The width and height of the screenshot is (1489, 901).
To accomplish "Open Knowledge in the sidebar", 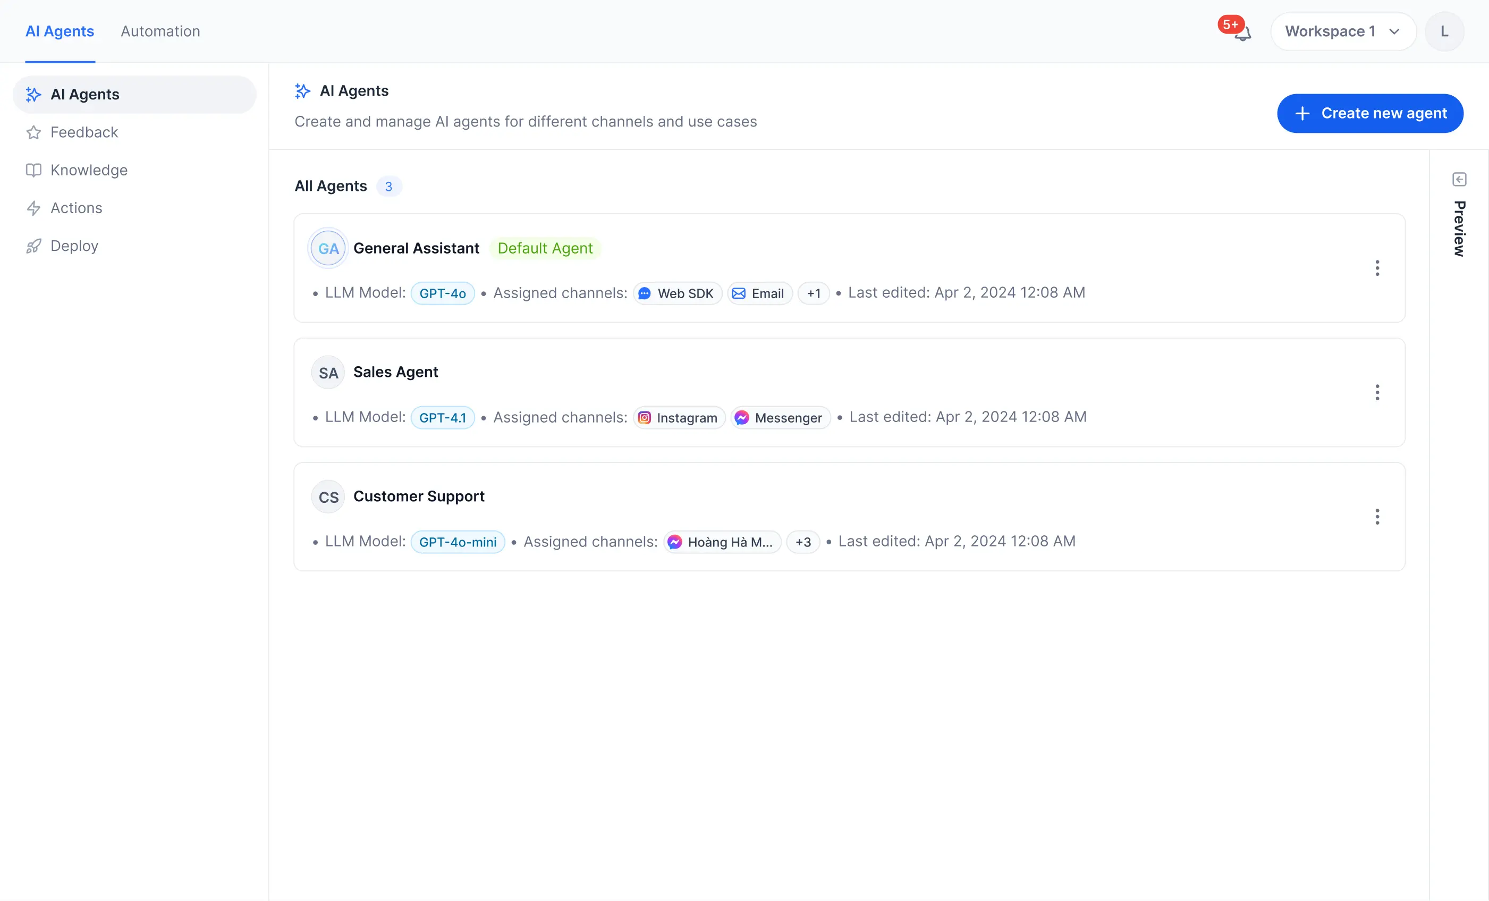I will pos(89,171).
